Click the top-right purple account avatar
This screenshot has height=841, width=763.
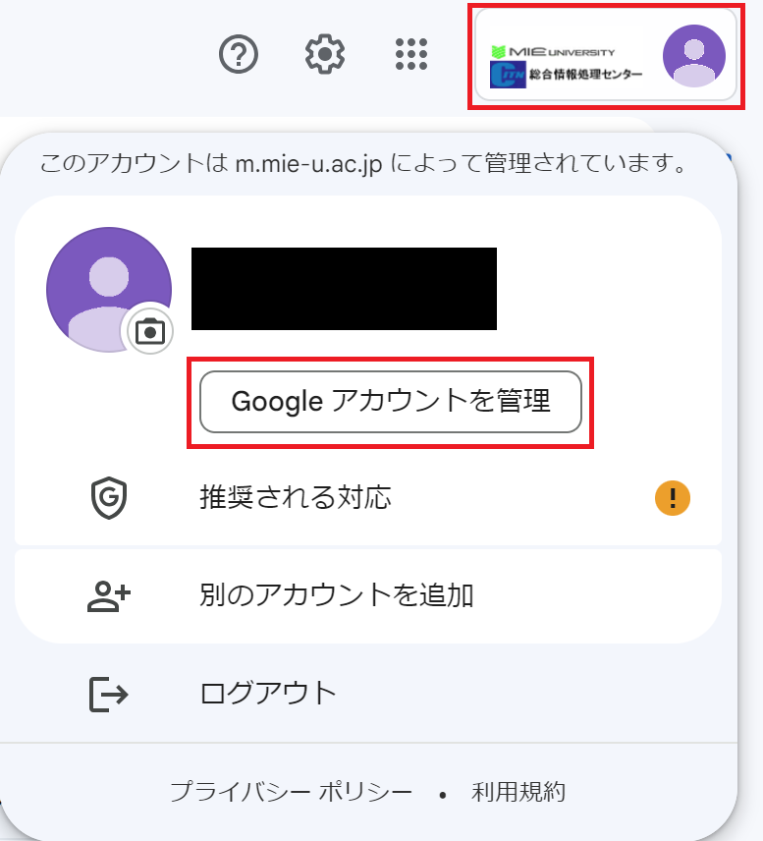coord(694,56)
